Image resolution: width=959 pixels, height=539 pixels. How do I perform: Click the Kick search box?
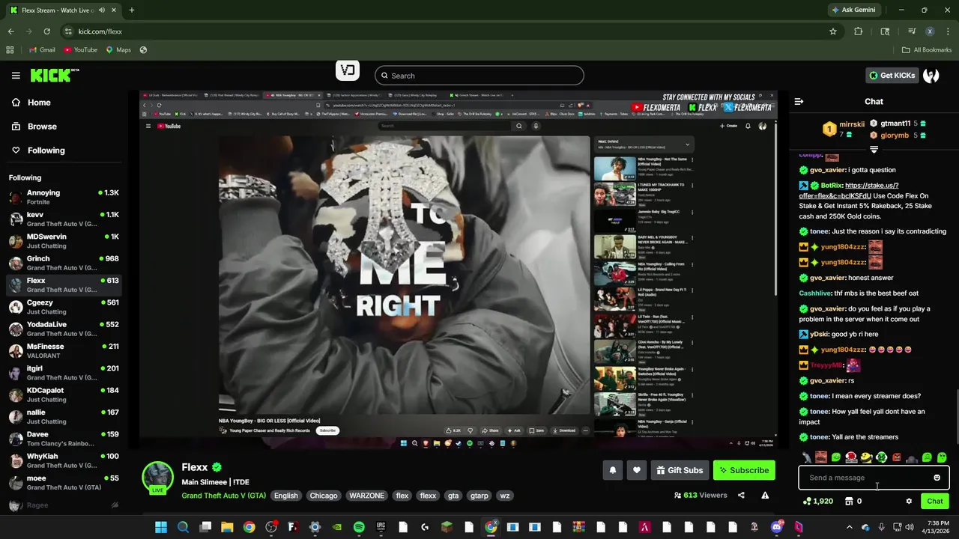[x=479, y=76]
